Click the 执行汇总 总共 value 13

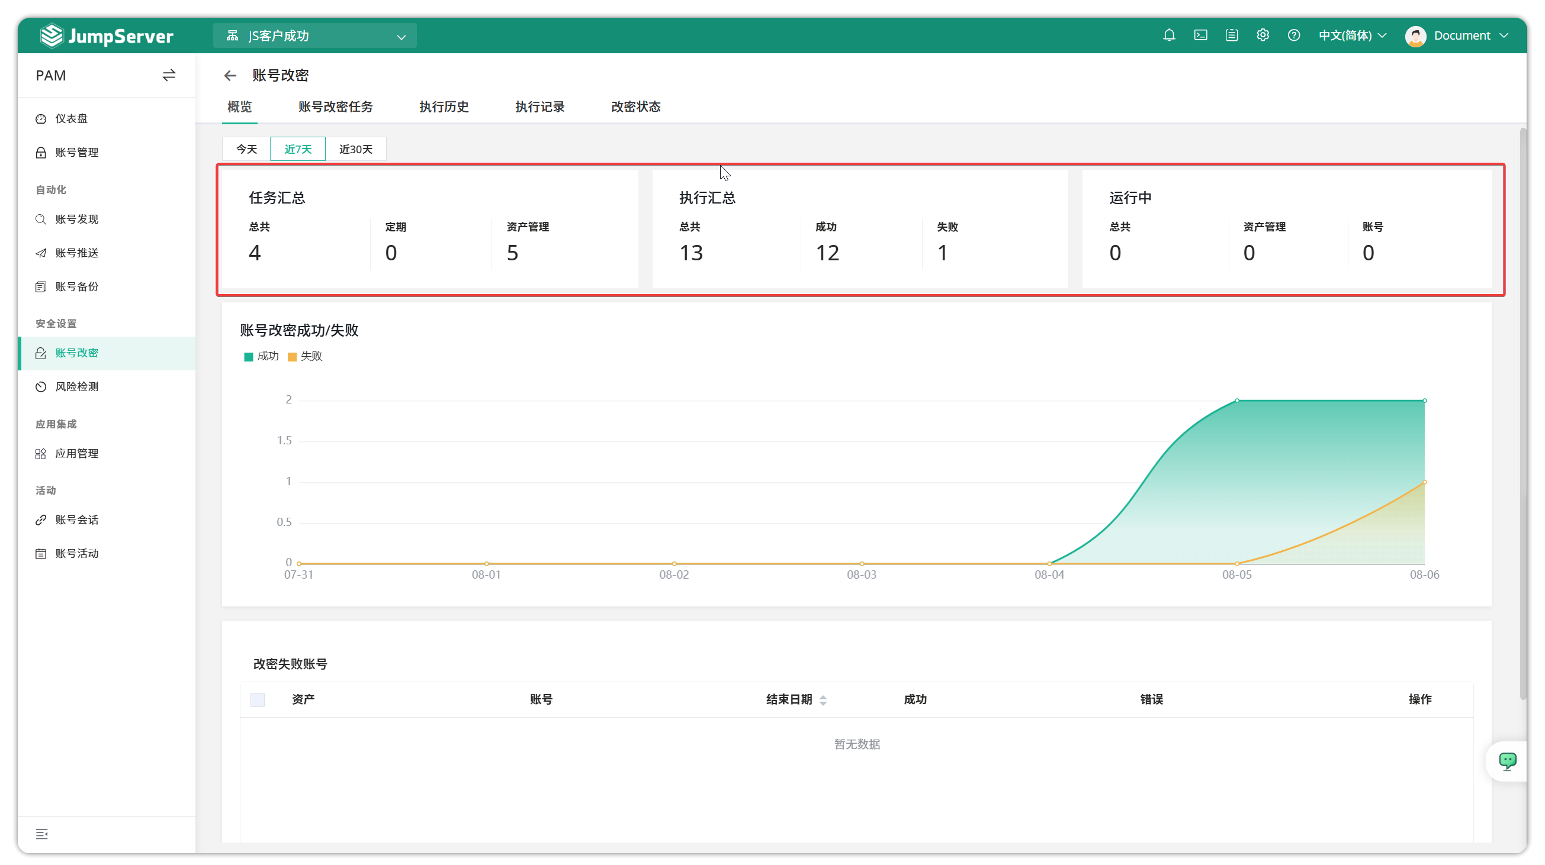point(691,253)
